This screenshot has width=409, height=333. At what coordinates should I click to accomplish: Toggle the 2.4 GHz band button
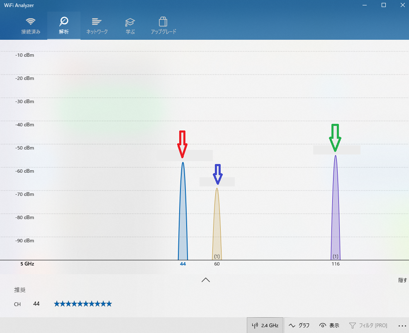pos(265,325)
